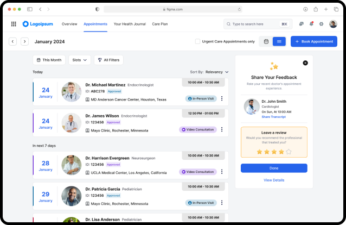
Task: Rate five stars
Action: click(289, 152)
